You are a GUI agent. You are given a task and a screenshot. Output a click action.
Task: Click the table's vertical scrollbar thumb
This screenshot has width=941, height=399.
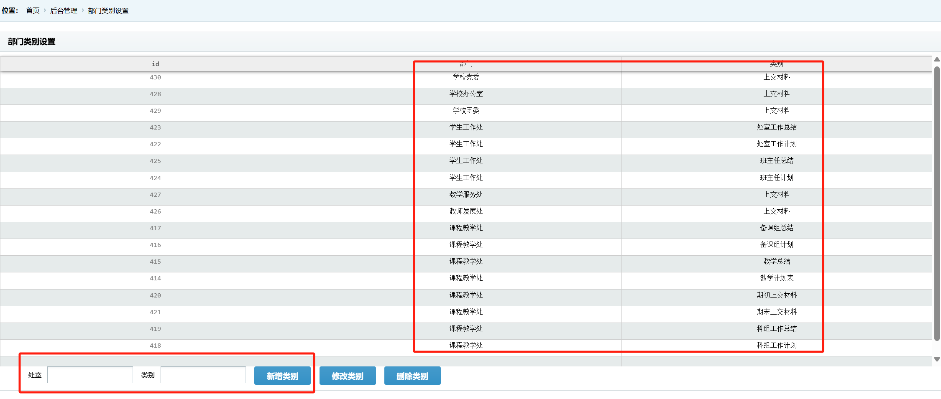click(937, 203)
